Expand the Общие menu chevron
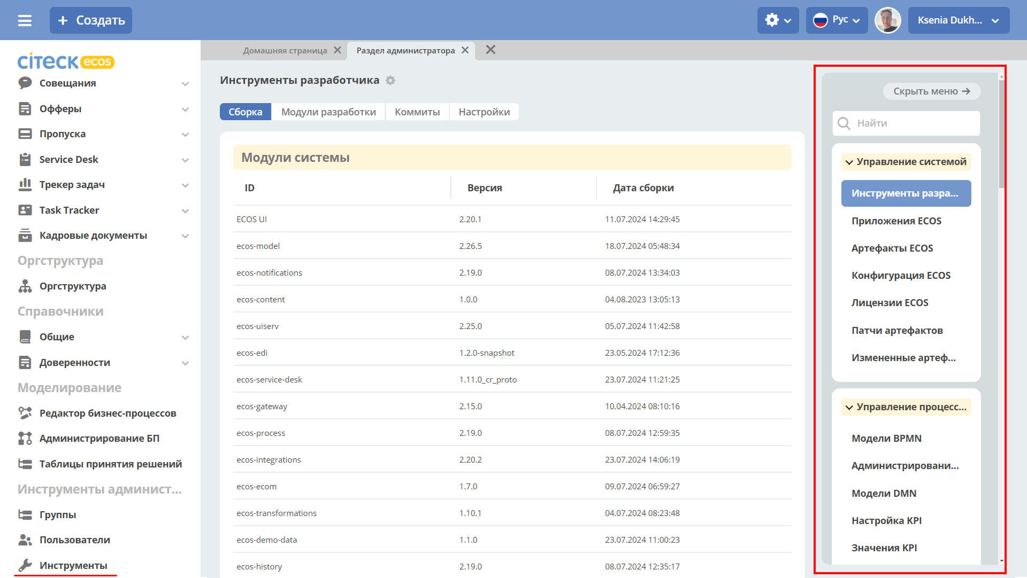This screenshot has height=578, width=1027. 185,337
